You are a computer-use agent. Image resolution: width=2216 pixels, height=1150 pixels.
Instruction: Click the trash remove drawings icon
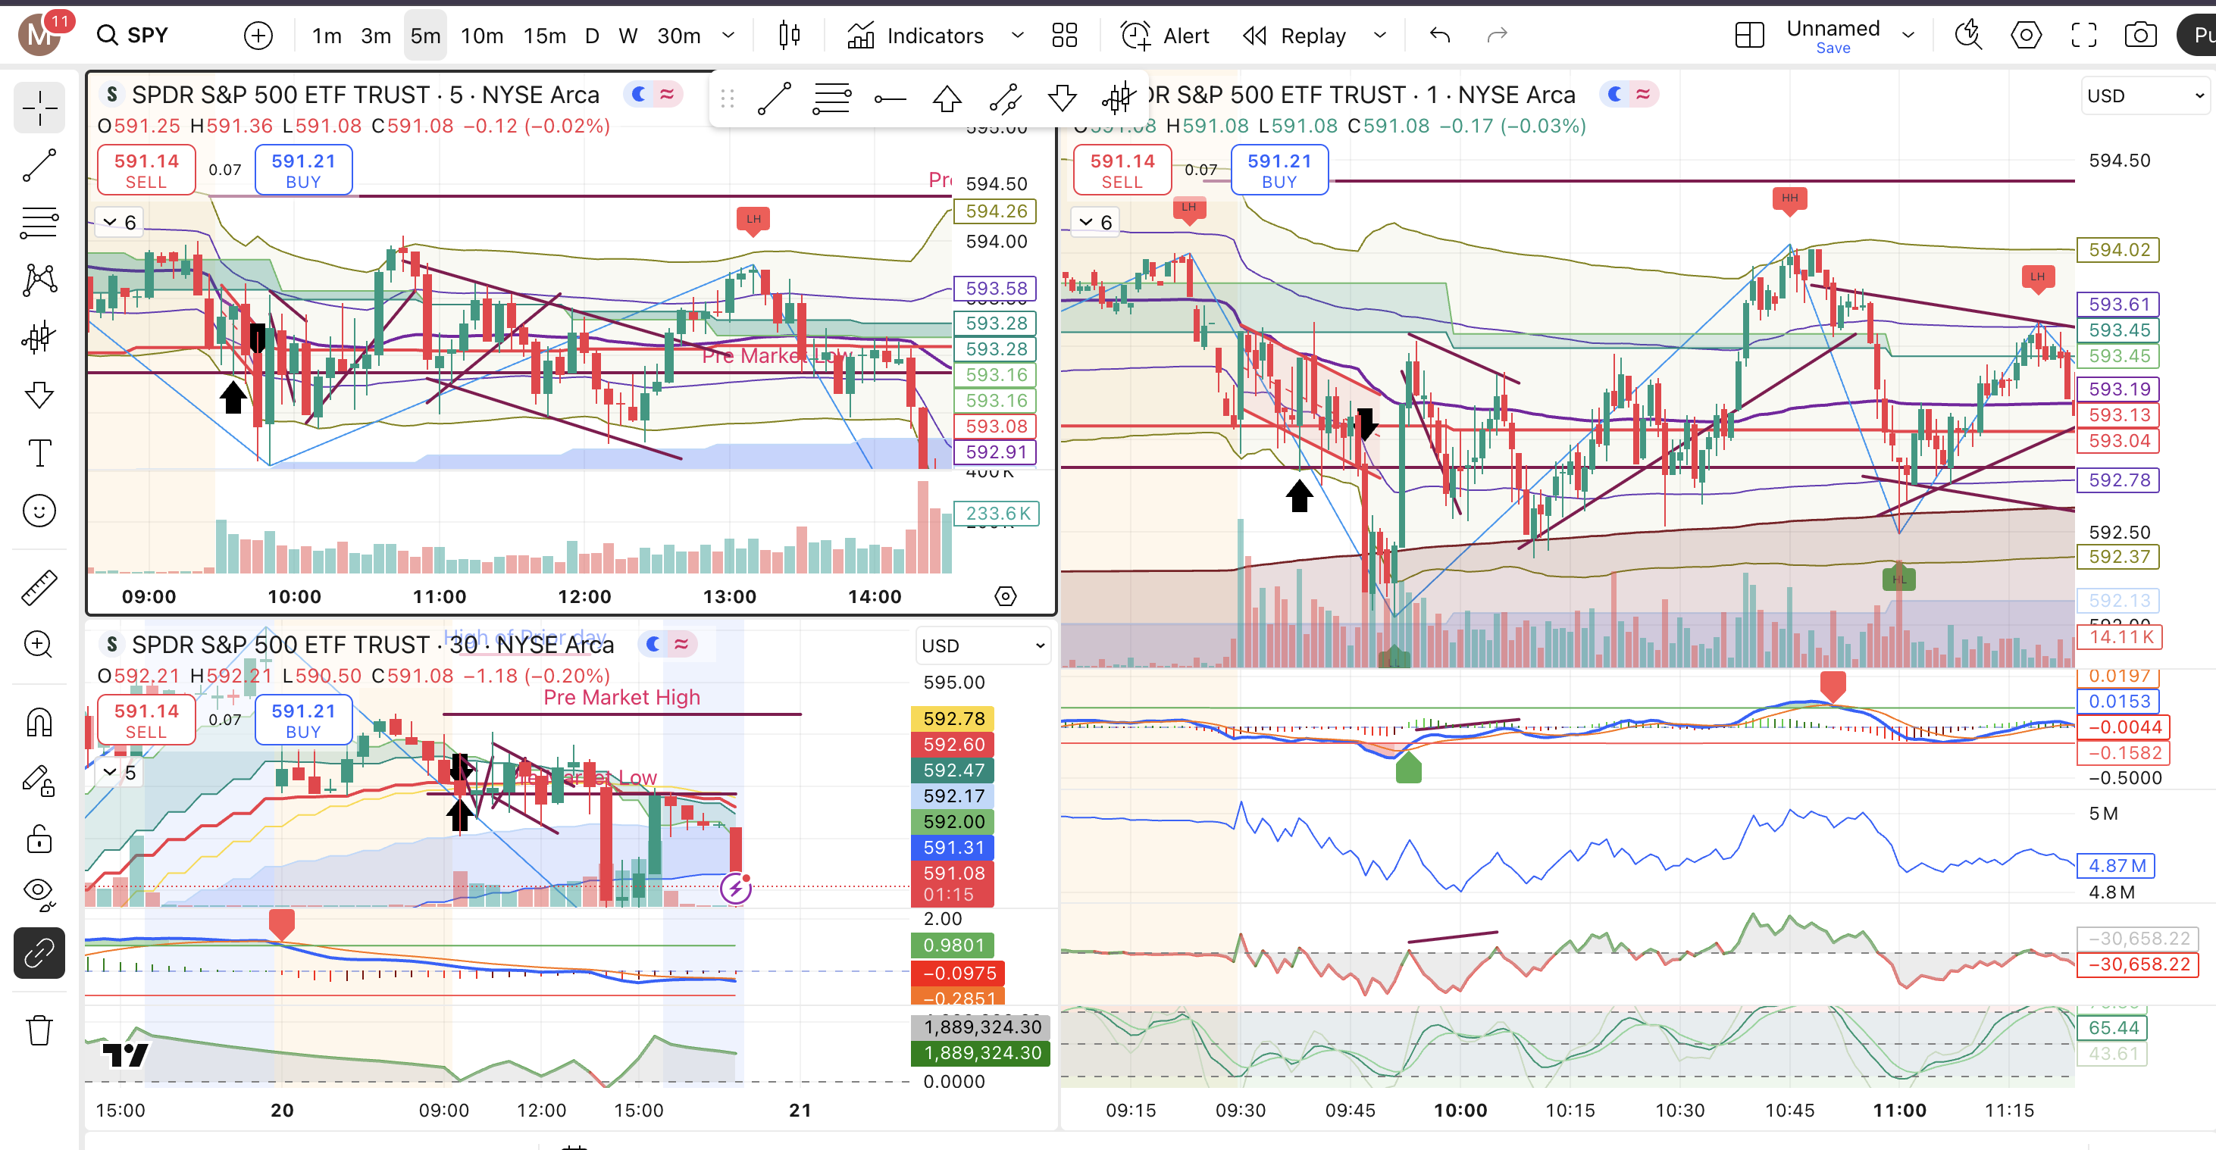[39, 1030]
